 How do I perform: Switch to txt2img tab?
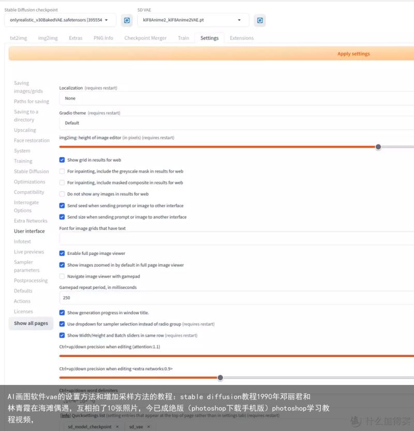point(19,38)
